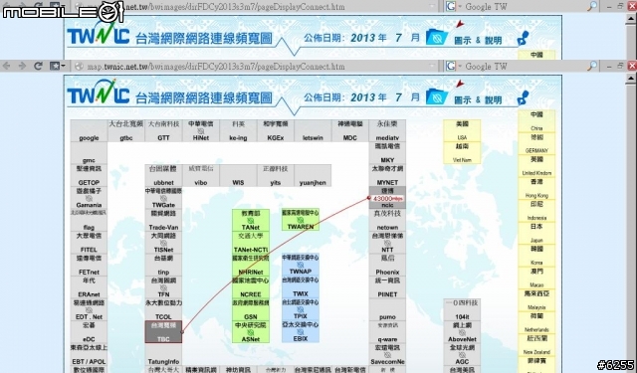637x373 pixels.
Task: Select the blue EBIX exchange cell
Action: click(x=301, y=331)
